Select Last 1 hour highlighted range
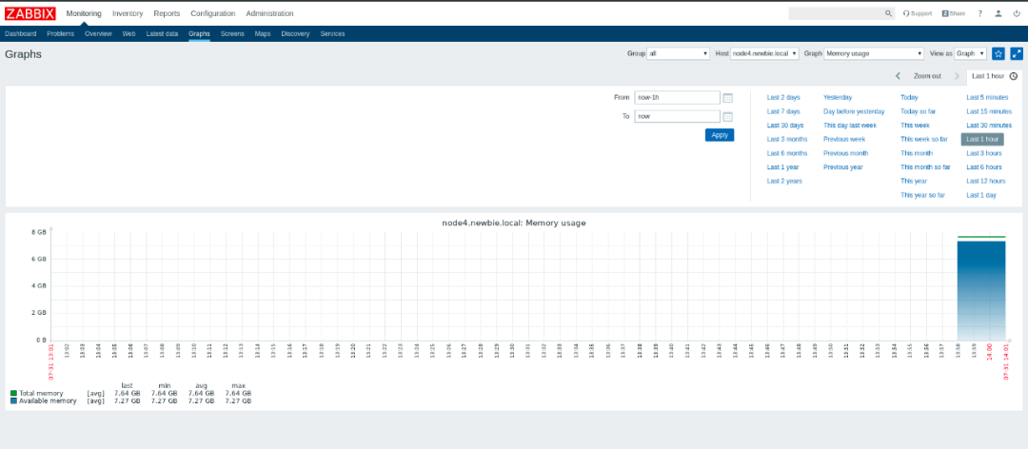Viewport: 1028px width, 449px height. (x=982, y=139)
